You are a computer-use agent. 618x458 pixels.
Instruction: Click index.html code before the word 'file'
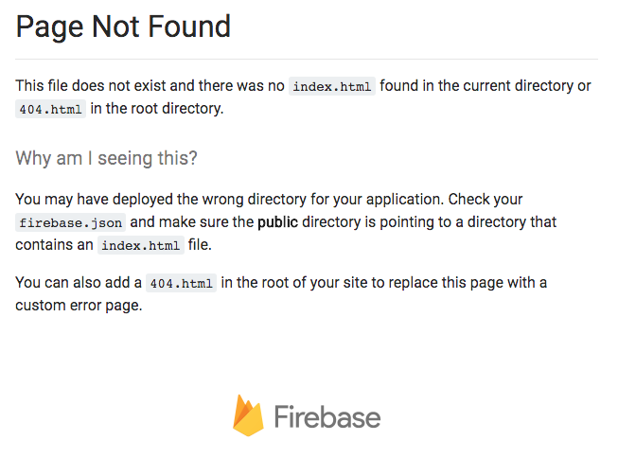click(x=139, y=245)
